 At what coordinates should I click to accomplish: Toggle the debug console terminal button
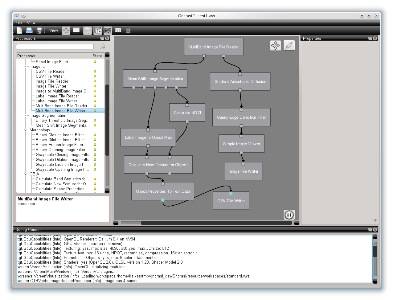click(108, 31)
